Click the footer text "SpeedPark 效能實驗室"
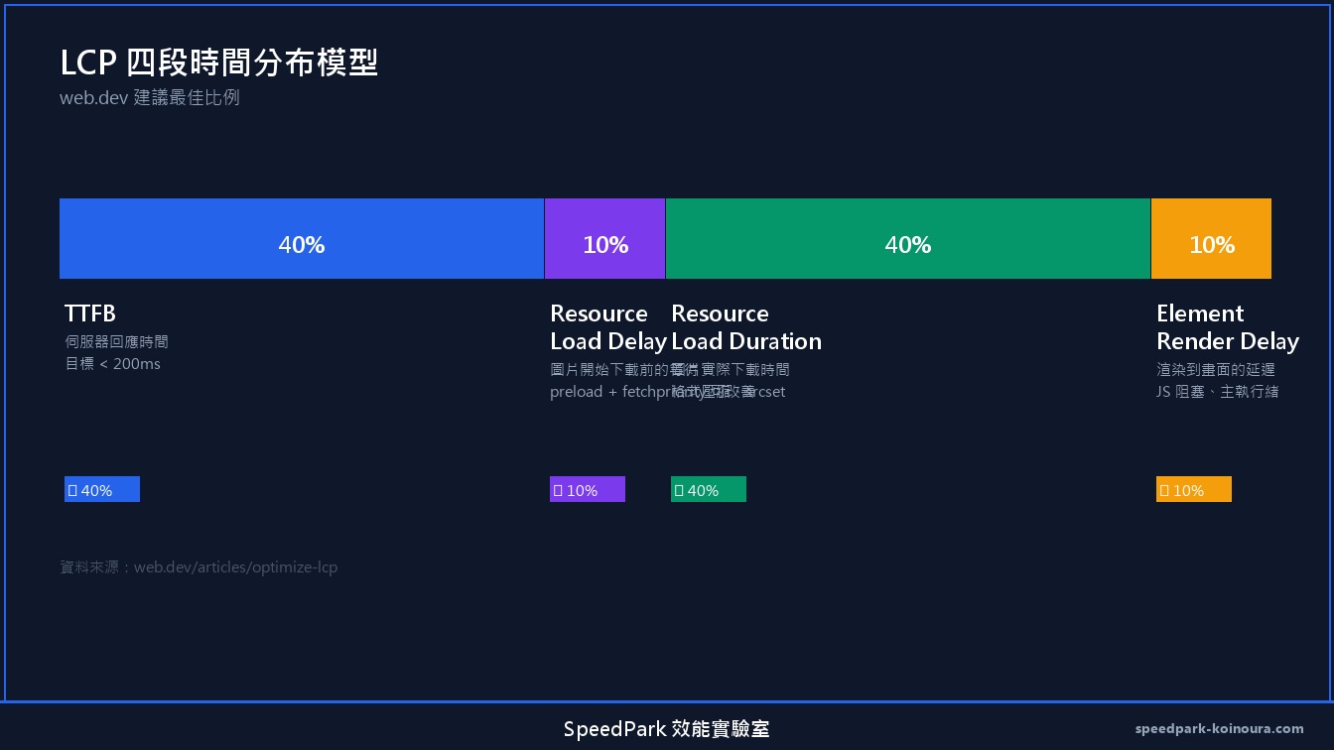The height and width of the screenshot is (750, 1334). tap(667, 729)
